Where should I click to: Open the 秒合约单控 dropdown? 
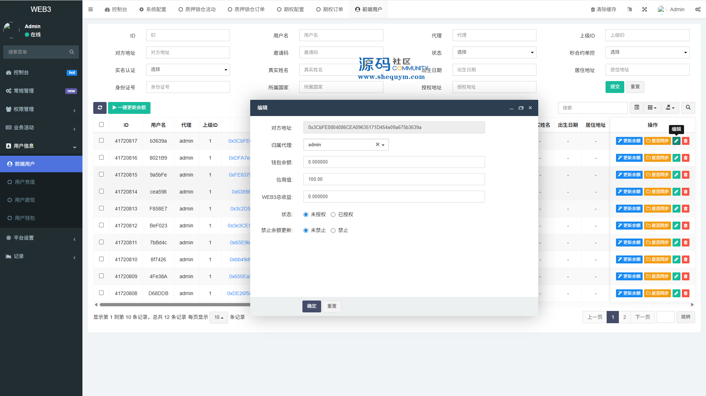click(647, 52)
